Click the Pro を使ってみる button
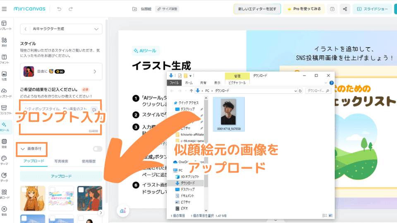This screenshot has width=397, height=223. click(304, 9)
